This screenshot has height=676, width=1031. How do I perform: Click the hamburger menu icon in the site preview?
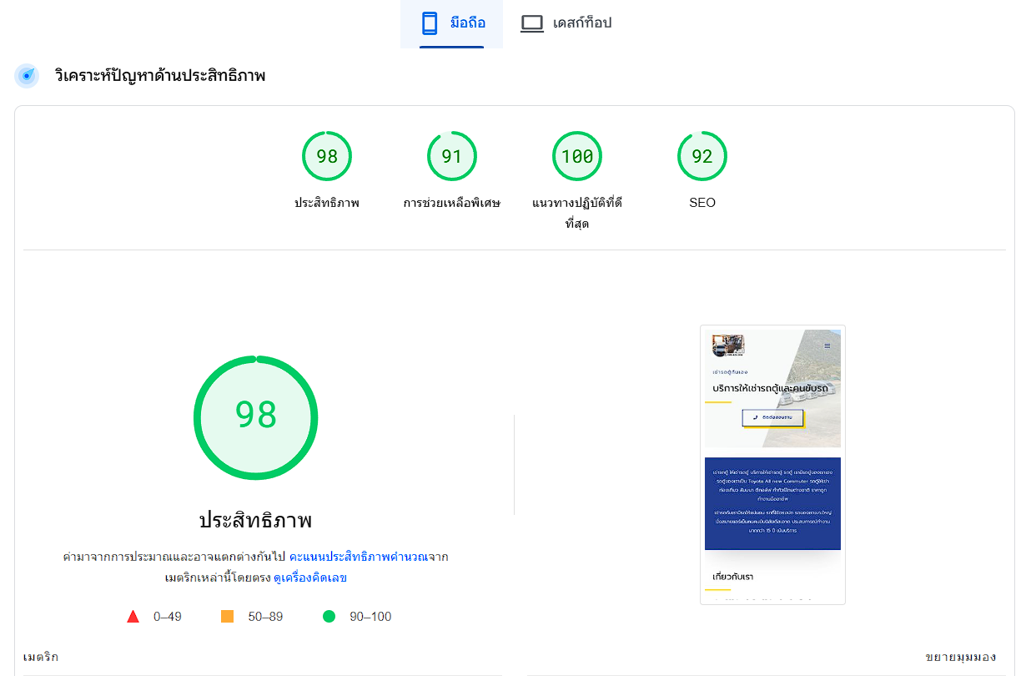coord(827,346)
